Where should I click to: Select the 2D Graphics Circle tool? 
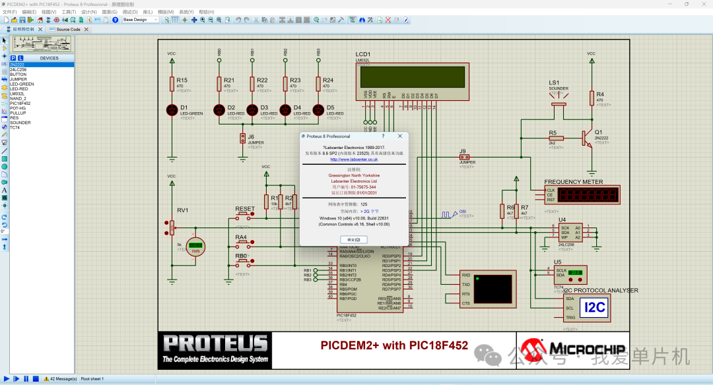click(5, 167)
